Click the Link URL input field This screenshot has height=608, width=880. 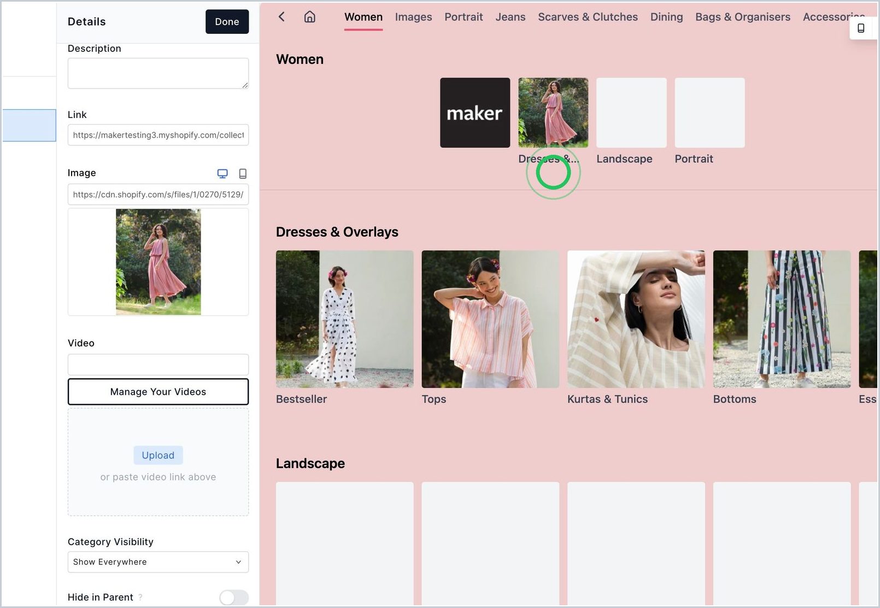pos(158,135)
